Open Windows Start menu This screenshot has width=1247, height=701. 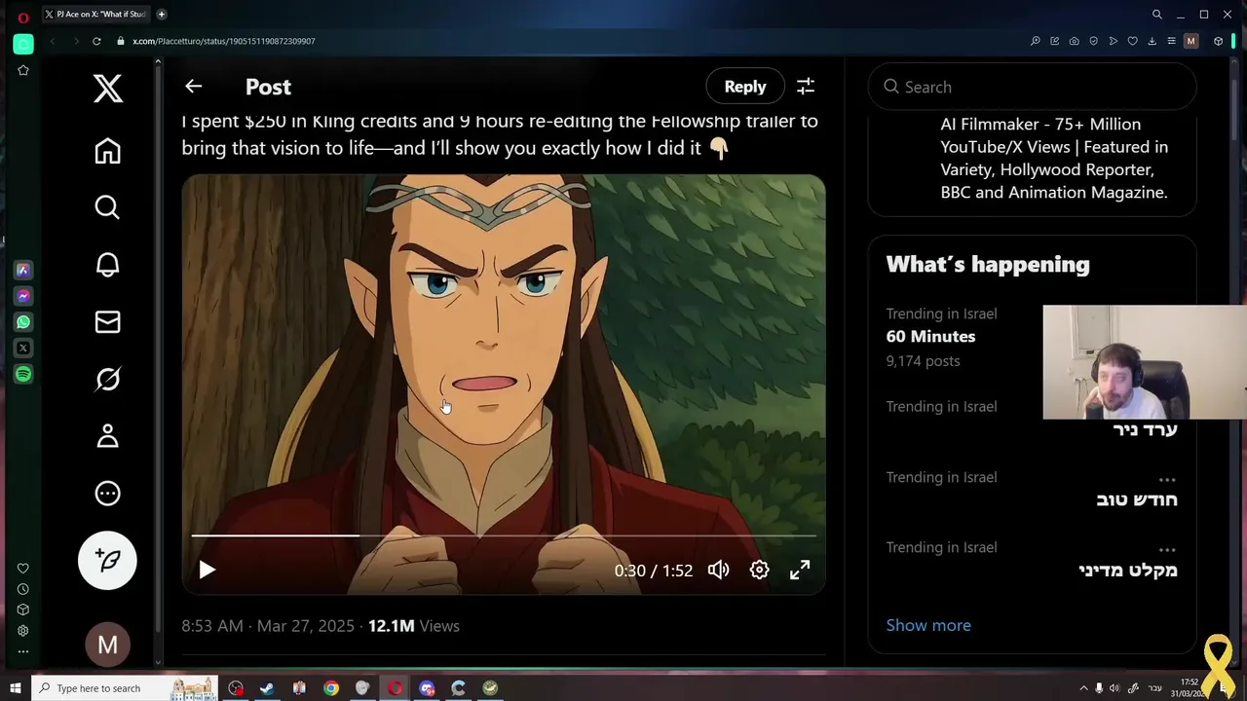coord(15,688)
